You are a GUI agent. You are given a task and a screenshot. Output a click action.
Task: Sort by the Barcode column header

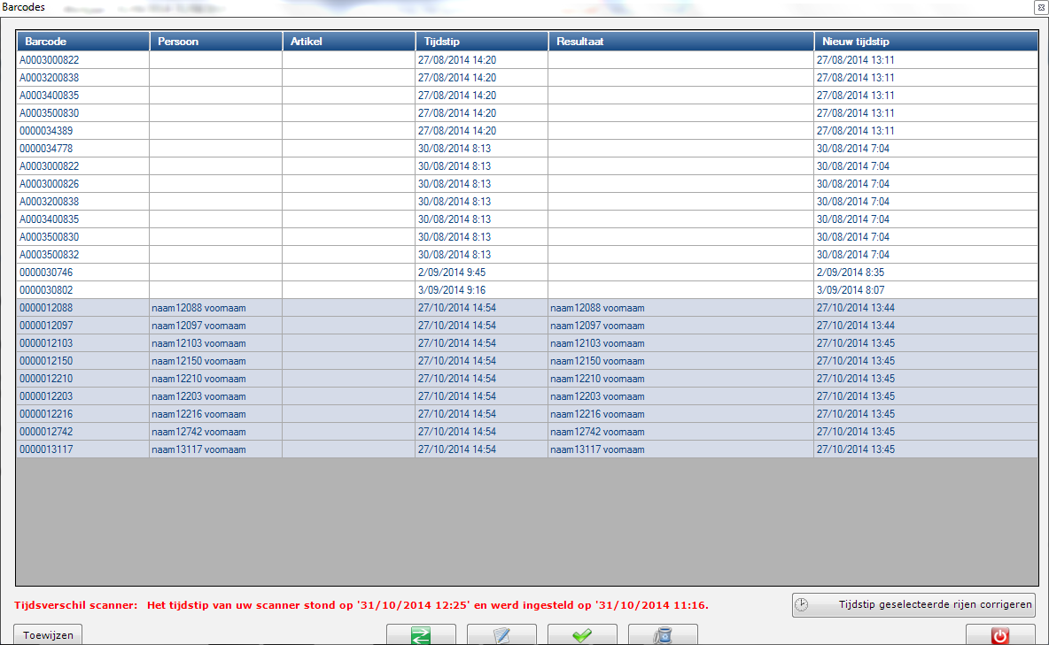coord(82,42)
